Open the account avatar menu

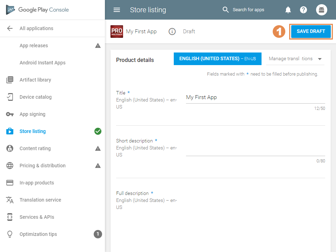322,10
